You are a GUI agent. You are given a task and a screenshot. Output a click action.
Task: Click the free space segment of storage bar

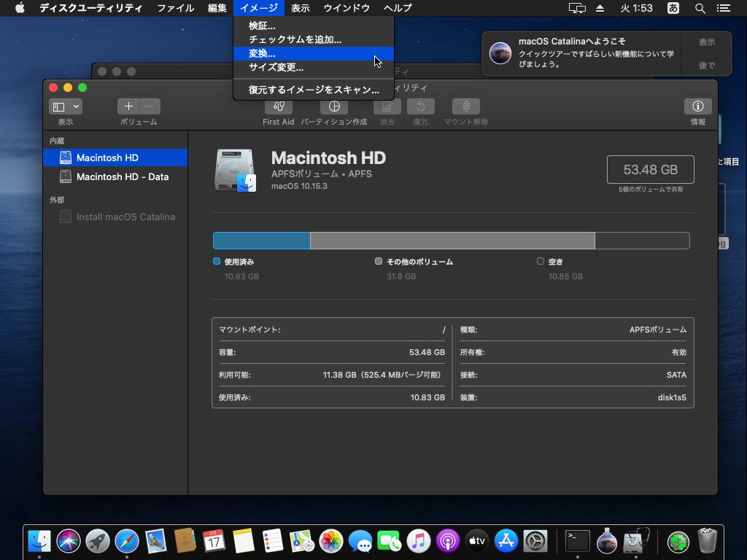pos(642,241)
